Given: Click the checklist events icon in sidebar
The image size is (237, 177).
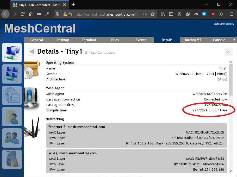Looking at the screenshot, I should click(x=12, y=95).
